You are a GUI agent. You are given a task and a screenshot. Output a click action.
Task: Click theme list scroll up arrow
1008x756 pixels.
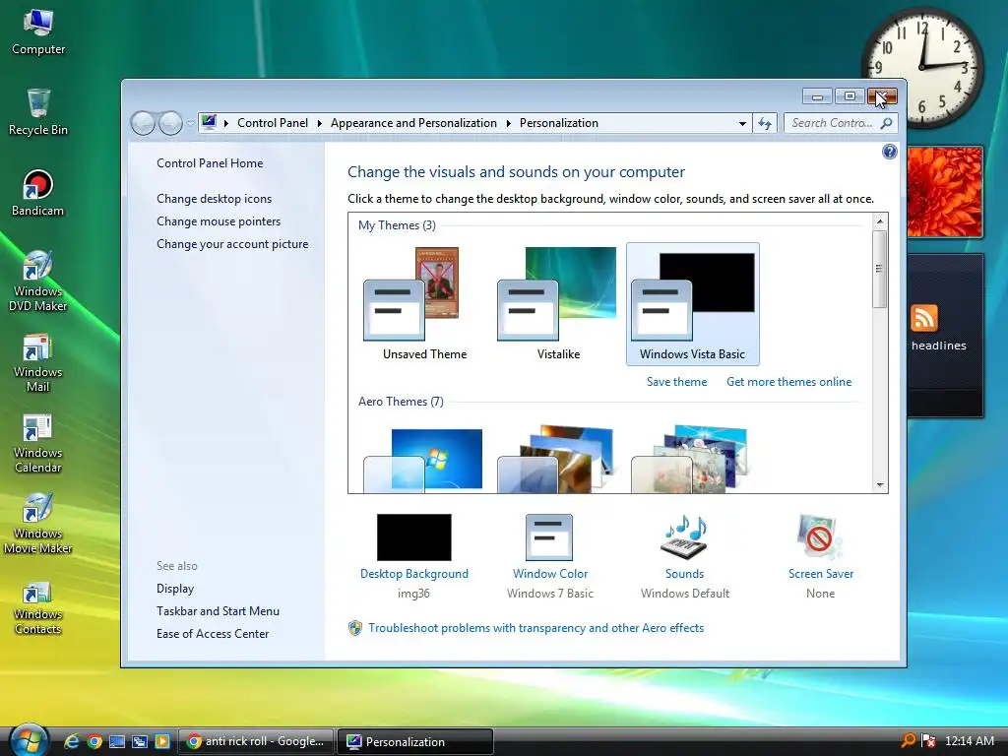tap(879, 221)
